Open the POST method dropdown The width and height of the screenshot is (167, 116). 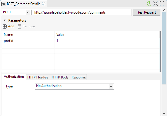[28, 12]
